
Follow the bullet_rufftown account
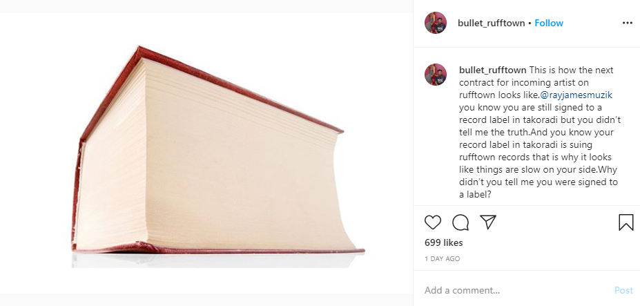pyautogui.click(x=549, y=23)
